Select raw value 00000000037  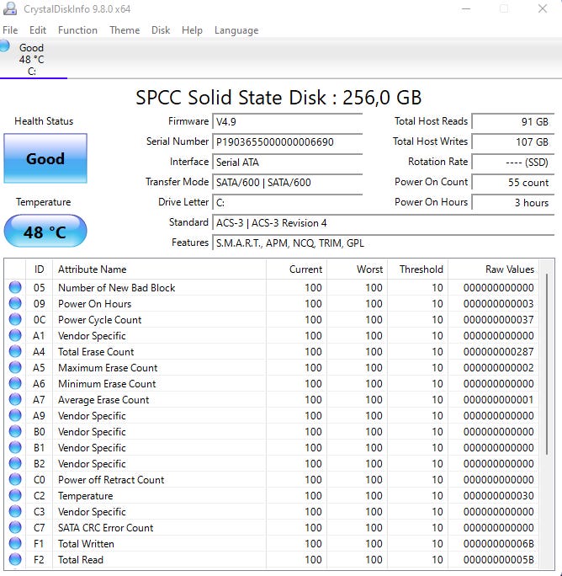pyautogui.click(x=499, y=320)
